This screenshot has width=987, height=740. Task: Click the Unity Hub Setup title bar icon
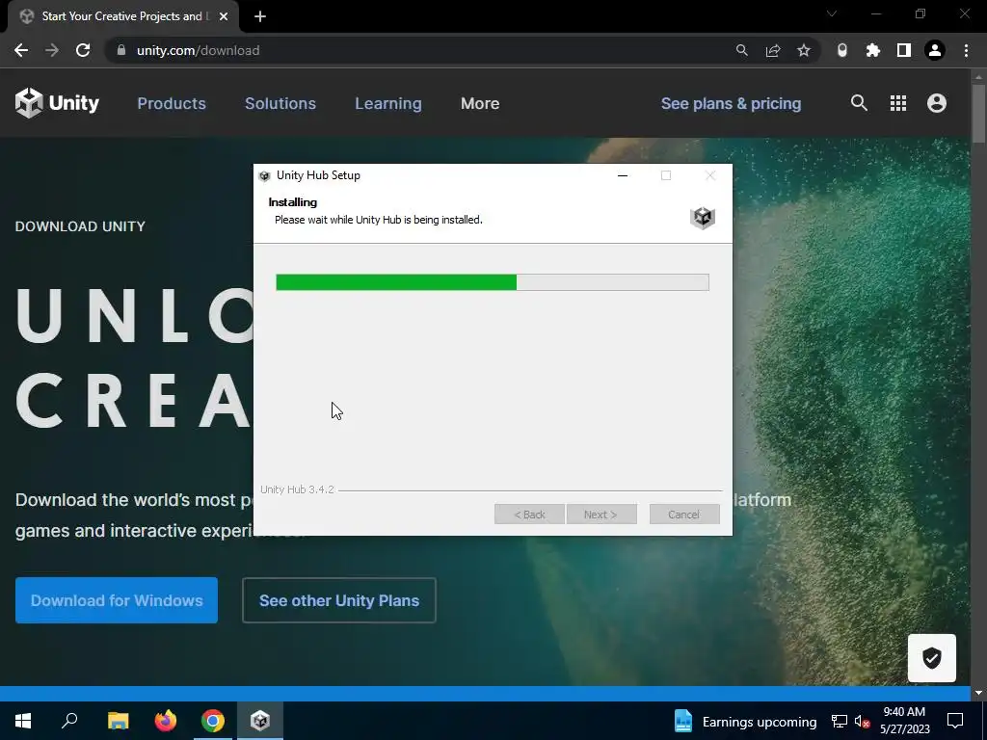pos(264,175)
